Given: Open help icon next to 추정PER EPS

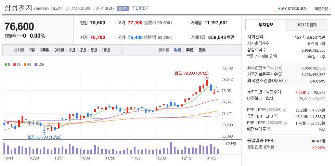Looking at the screenshot, I should 275,116.
